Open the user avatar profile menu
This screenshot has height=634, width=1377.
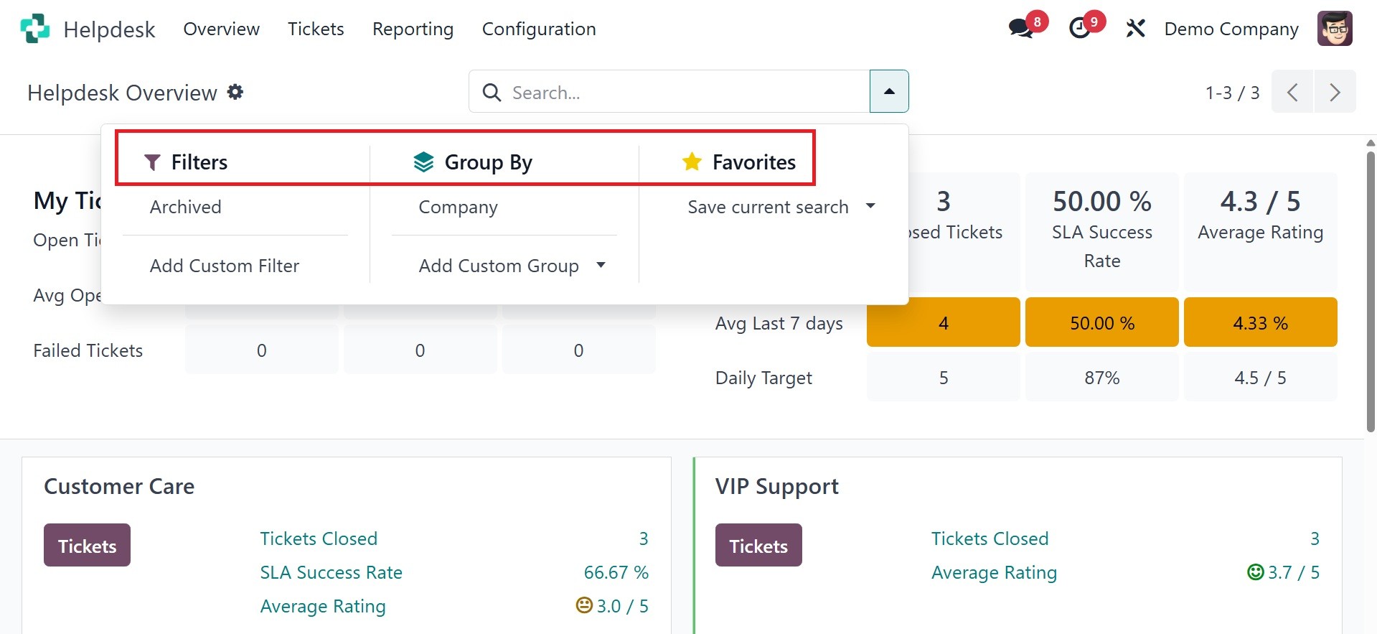pyautogui.click(x=1335, y=29)
